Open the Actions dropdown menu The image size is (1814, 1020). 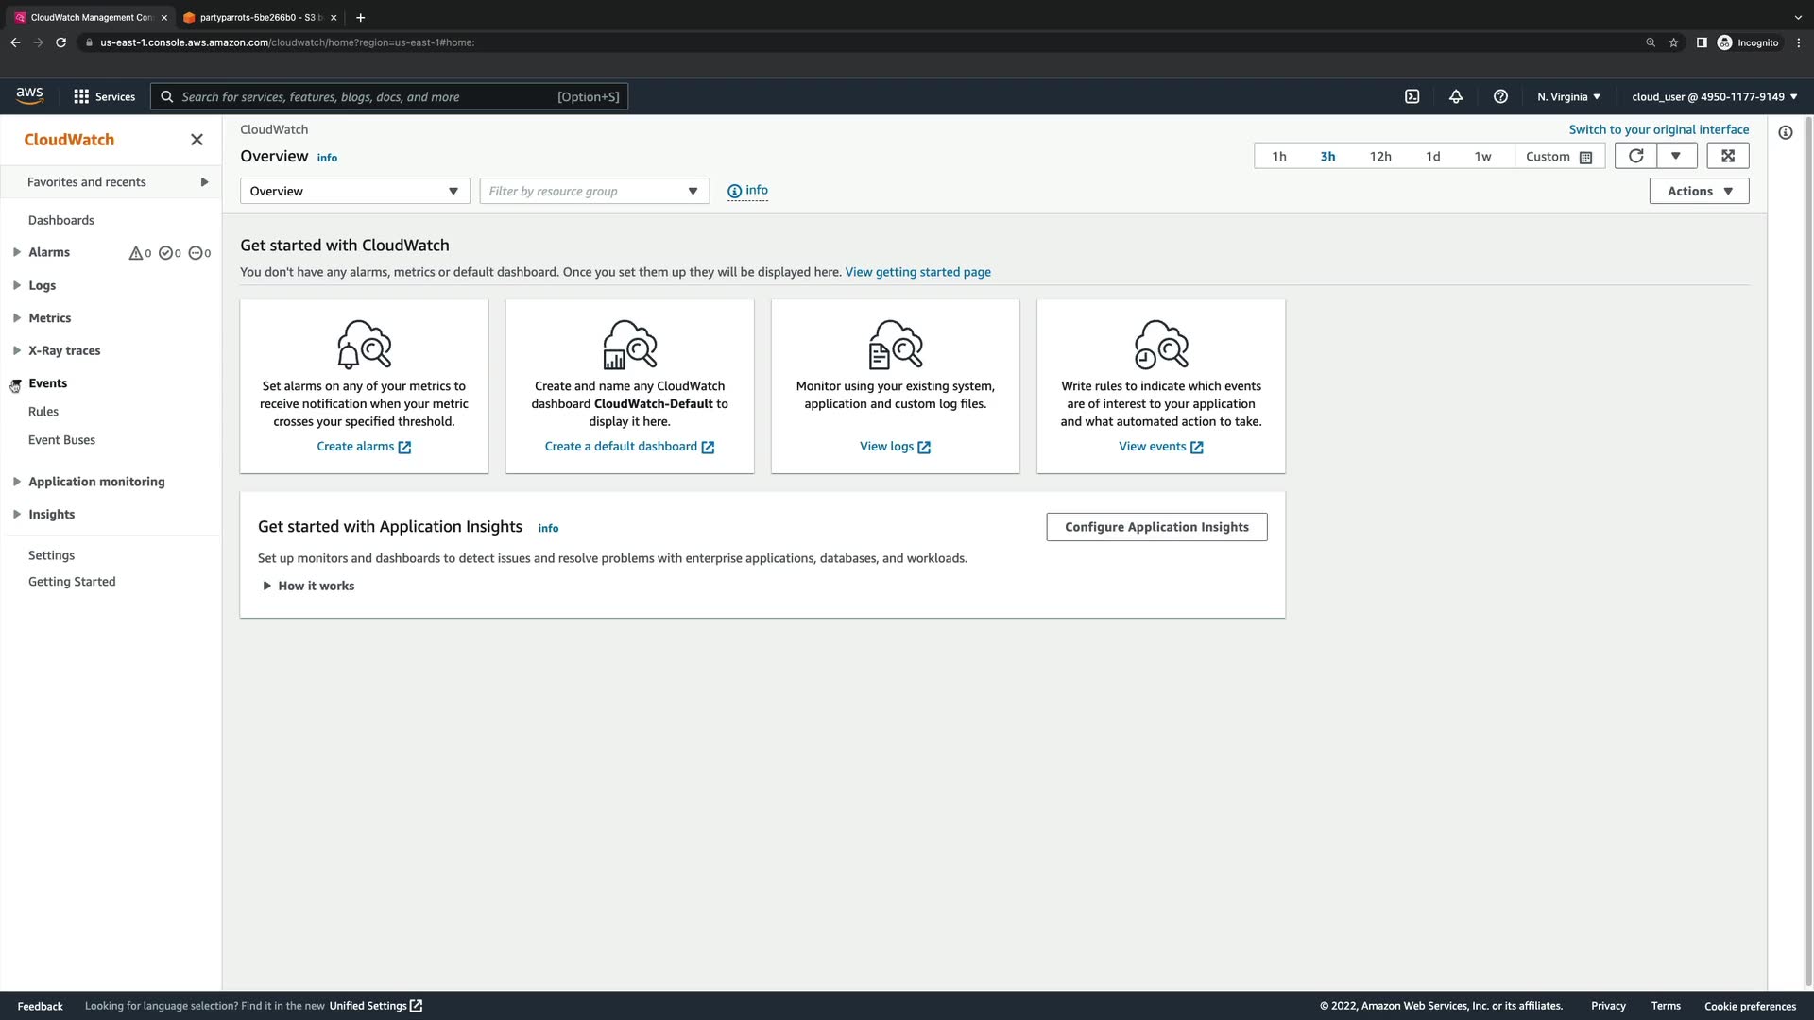[x=1699, y=191]
